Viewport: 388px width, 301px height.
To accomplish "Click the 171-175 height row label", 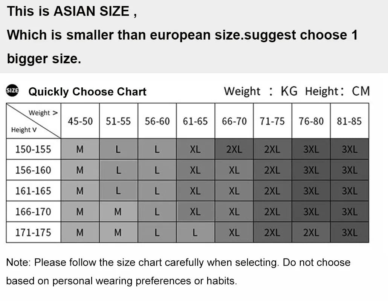I will click(x=33, y=232).
